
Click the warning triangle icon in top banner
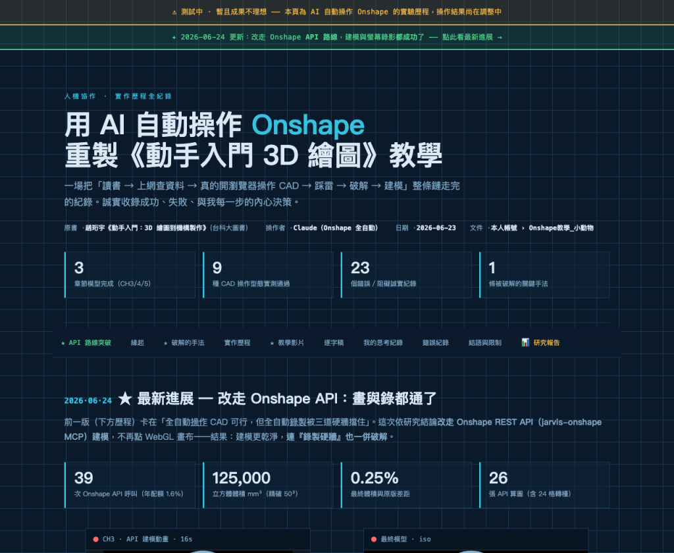(174, 12)
